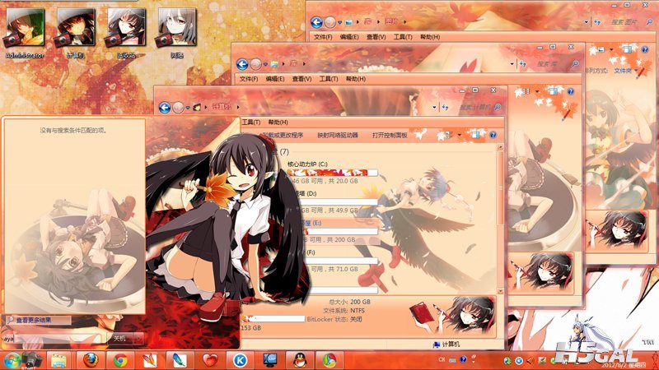Launch Google Chrome from the taskbar
The image size is (659, 370).
121,359
